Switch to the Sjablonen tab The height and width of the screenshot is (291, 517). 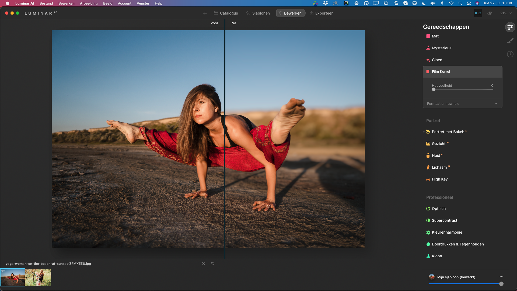coord(258,13)
